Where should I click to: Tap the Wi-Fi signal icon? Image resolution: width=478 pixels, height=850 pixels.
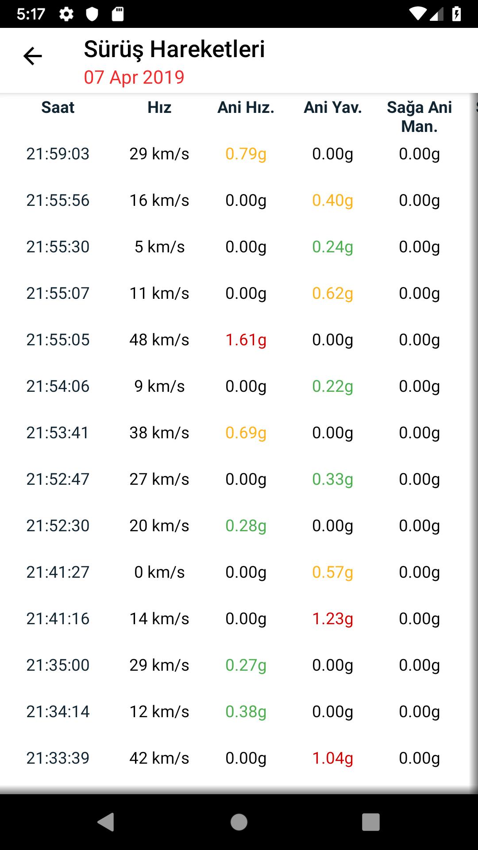417,14
